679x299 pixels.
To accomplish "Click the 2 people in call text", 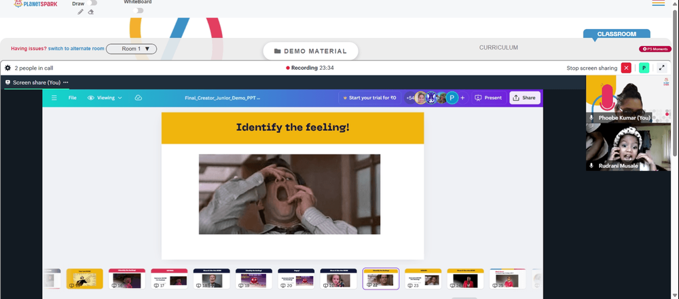I will [x=34, y=68].
